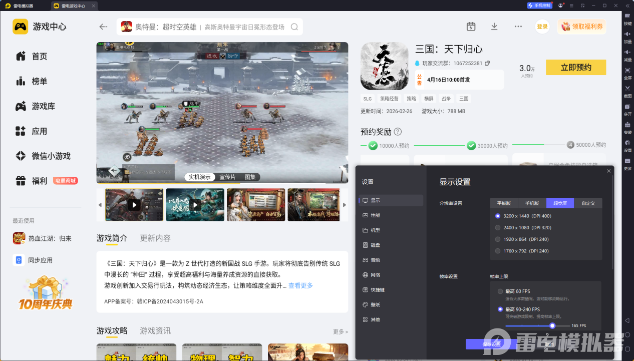This screenshot has width=634, height=361.
Task: Open the 福利 gift benefits section
Action: click(x=32, y=181)
